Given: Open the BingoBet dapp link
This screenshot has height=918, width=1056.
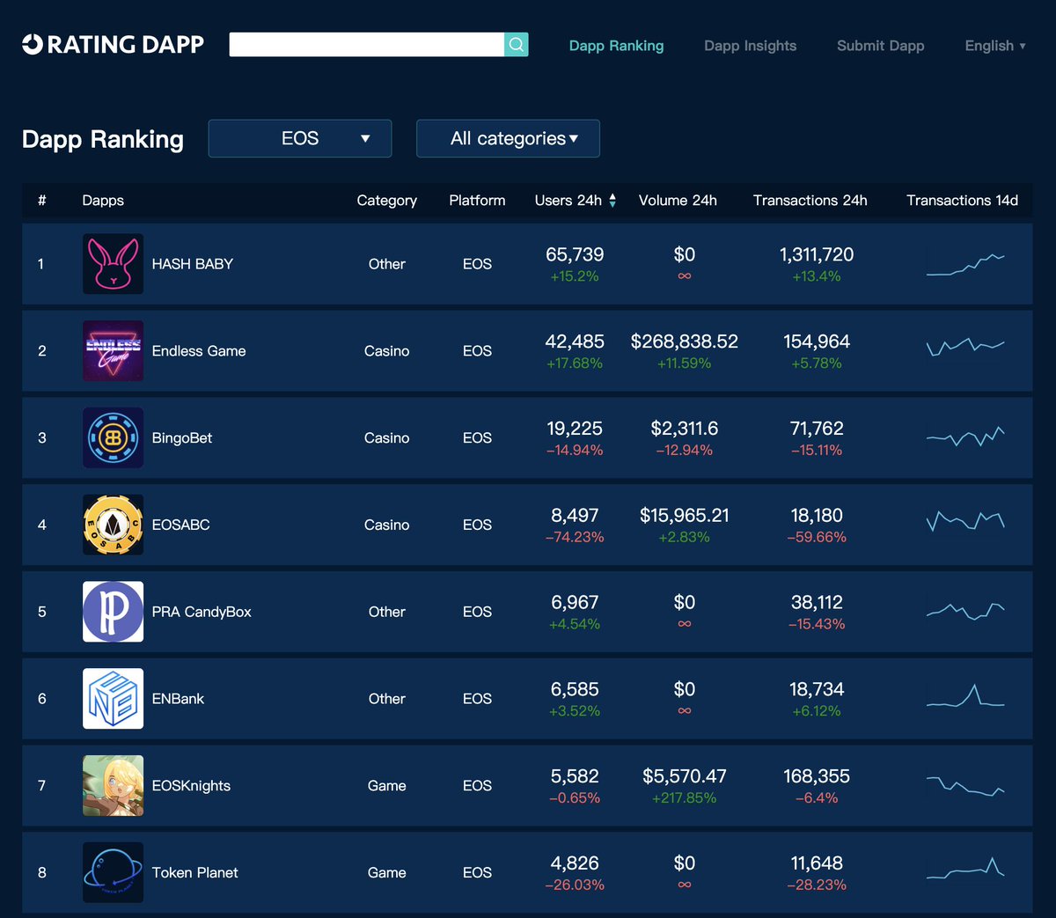Looking at the screenshot, I should 182,438.
